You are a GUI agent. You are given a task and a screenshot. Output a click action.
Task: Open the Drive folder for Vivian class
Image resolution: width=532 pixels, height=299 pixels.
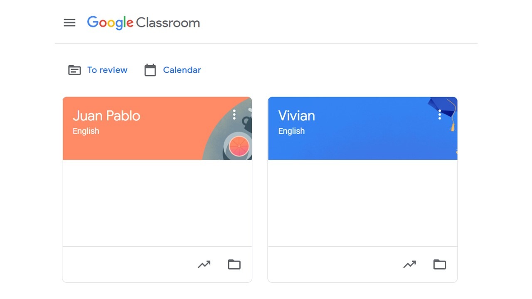[440, 264]
